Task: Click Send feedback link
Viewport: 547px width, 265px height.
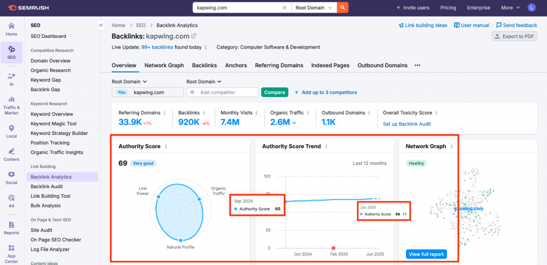Action: pyautogui.click(x=517, y=26)
